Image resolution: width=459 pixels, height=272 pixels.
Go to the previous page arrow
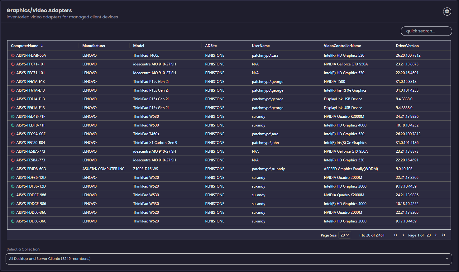point(403,235)
